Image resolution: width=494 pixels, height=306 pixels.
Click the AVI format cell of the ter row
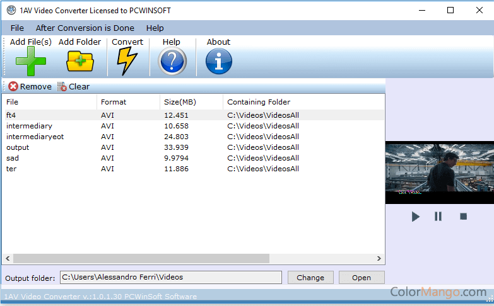click(x=107, y=169)
